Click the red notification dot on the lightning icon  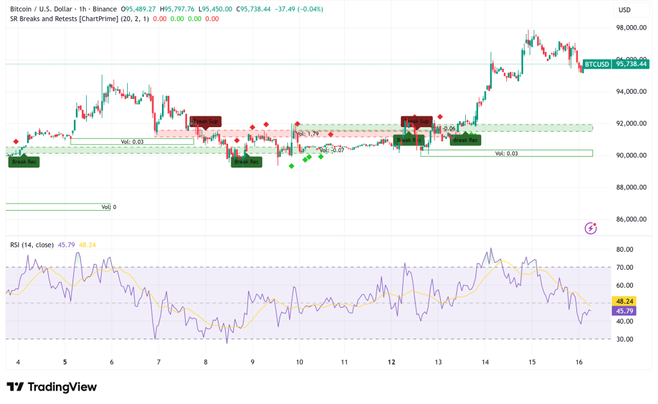(595, 223)
